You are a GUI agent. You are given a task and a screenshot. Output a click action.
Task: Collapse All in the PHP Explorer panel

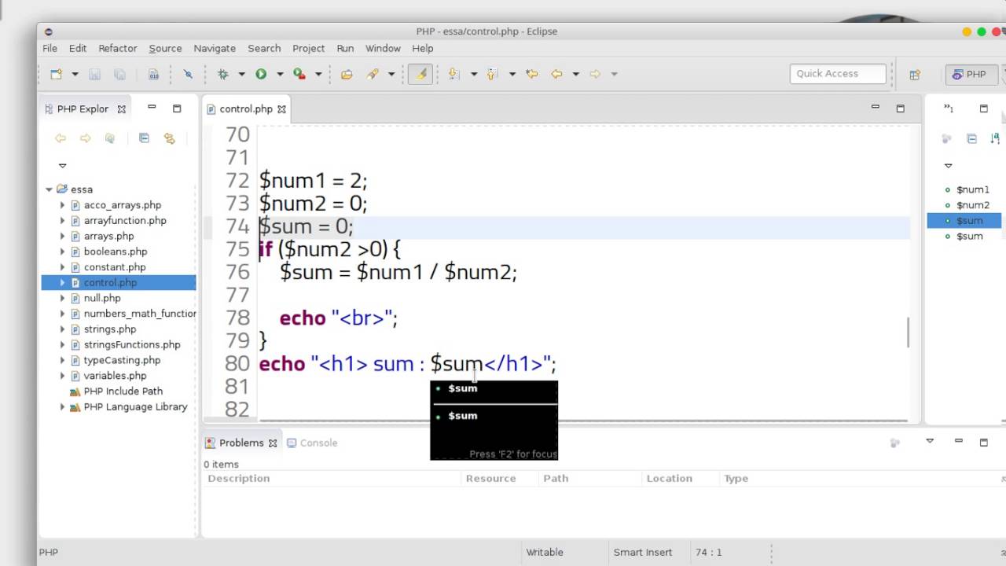(x=145, y=138)
